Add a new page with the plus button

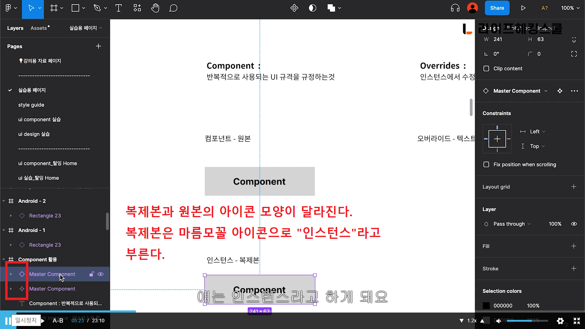point(98,46)
